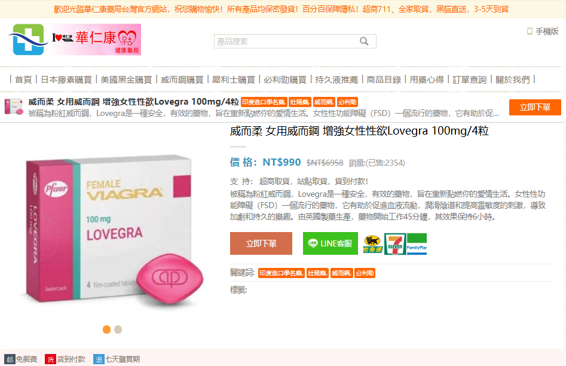The width and height of the screenshot is (566, 366).
Task: Click the 七天鑒賞期 return icon
Action: coord(99,359)
